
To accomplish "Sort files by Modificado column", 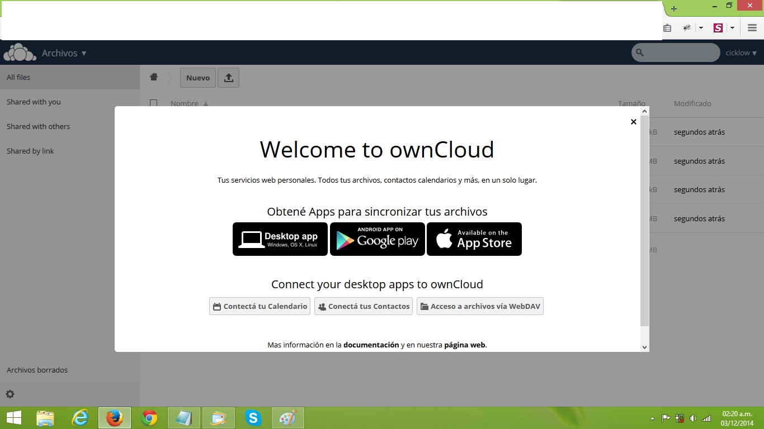I will (x=692, y=103).
